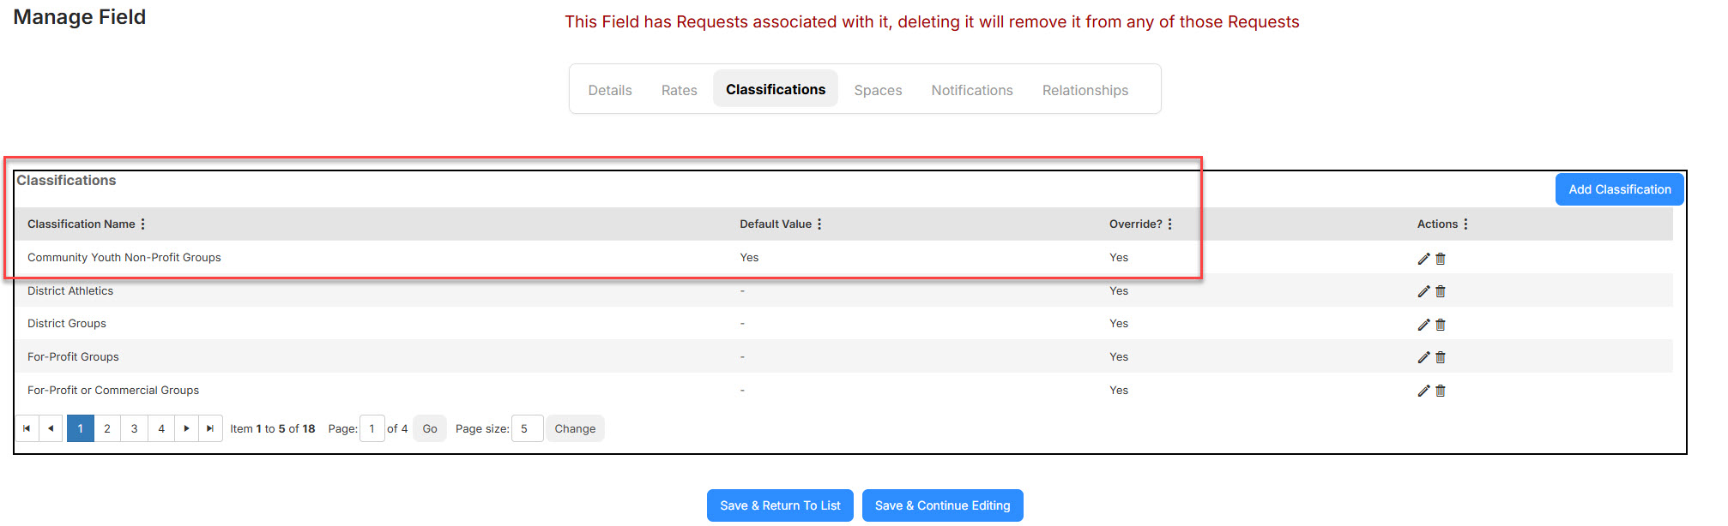
Task: Sort by Override? column header
Action: point(1136,224)
